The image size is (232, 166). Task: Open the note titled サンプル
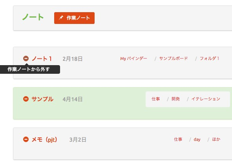coord(42,99)
